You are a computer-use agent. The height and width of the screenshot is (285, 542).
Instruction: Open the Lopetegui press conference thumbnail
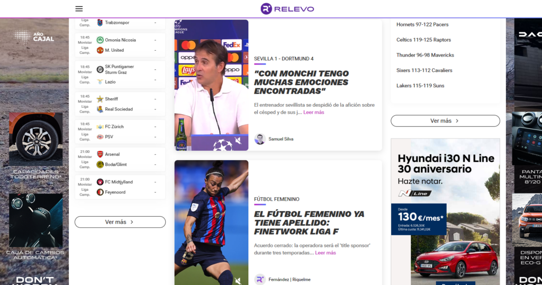[211, 85]
